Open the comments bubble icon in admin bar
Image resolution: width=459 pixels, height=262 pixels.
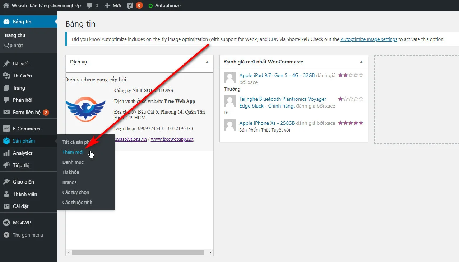click(89, 6)
